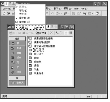Click the New database icon in toolbar
The image size is (110, 102).
pos(4,13)
